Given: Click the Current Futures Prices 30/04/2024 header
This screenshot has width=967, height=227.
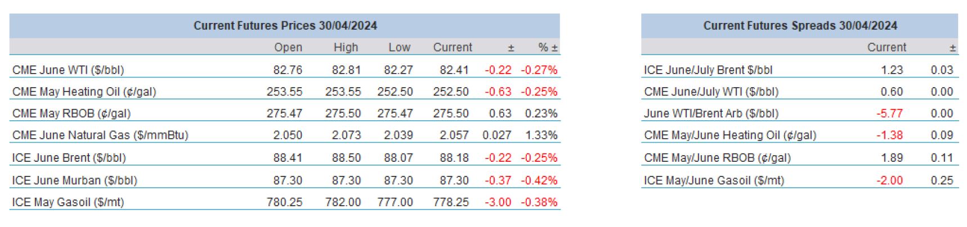Looking at the screenshot, I should (x=285, y=26).
